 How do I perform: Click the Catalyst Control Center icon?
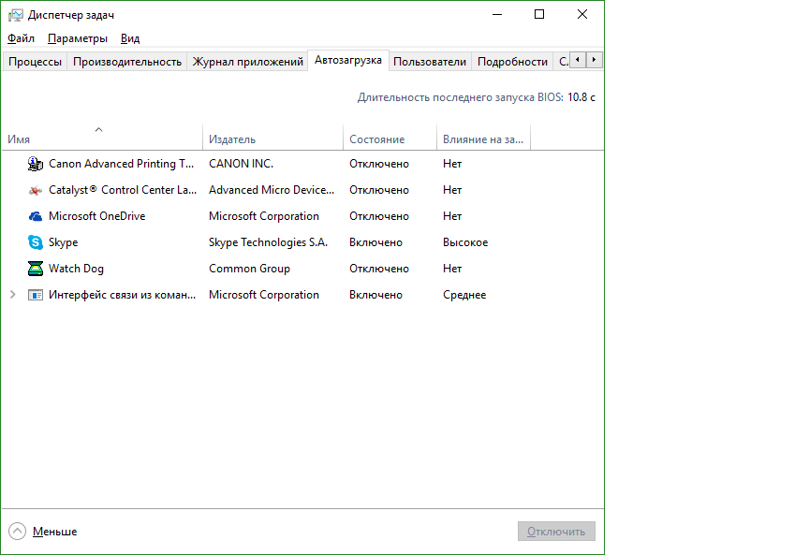click(x=35, y=190)
